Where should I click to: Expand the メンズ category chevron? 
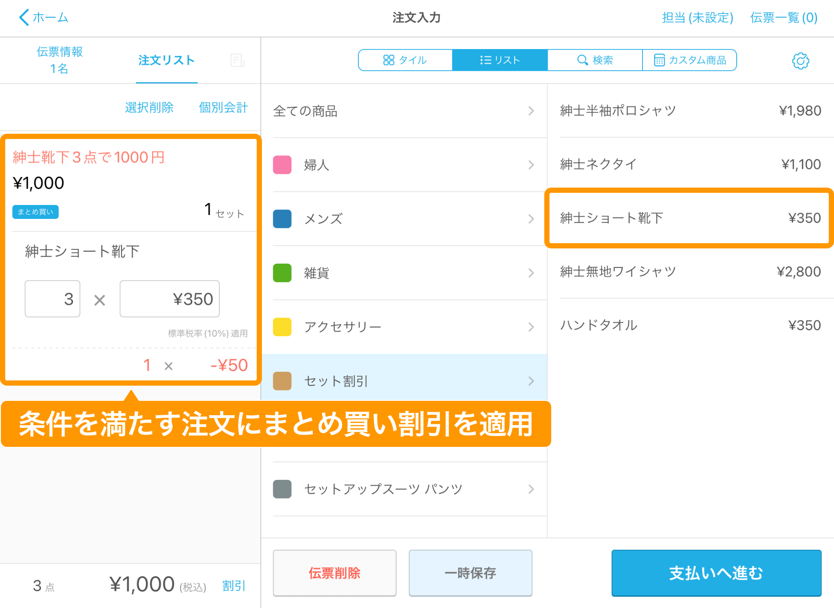531,219
